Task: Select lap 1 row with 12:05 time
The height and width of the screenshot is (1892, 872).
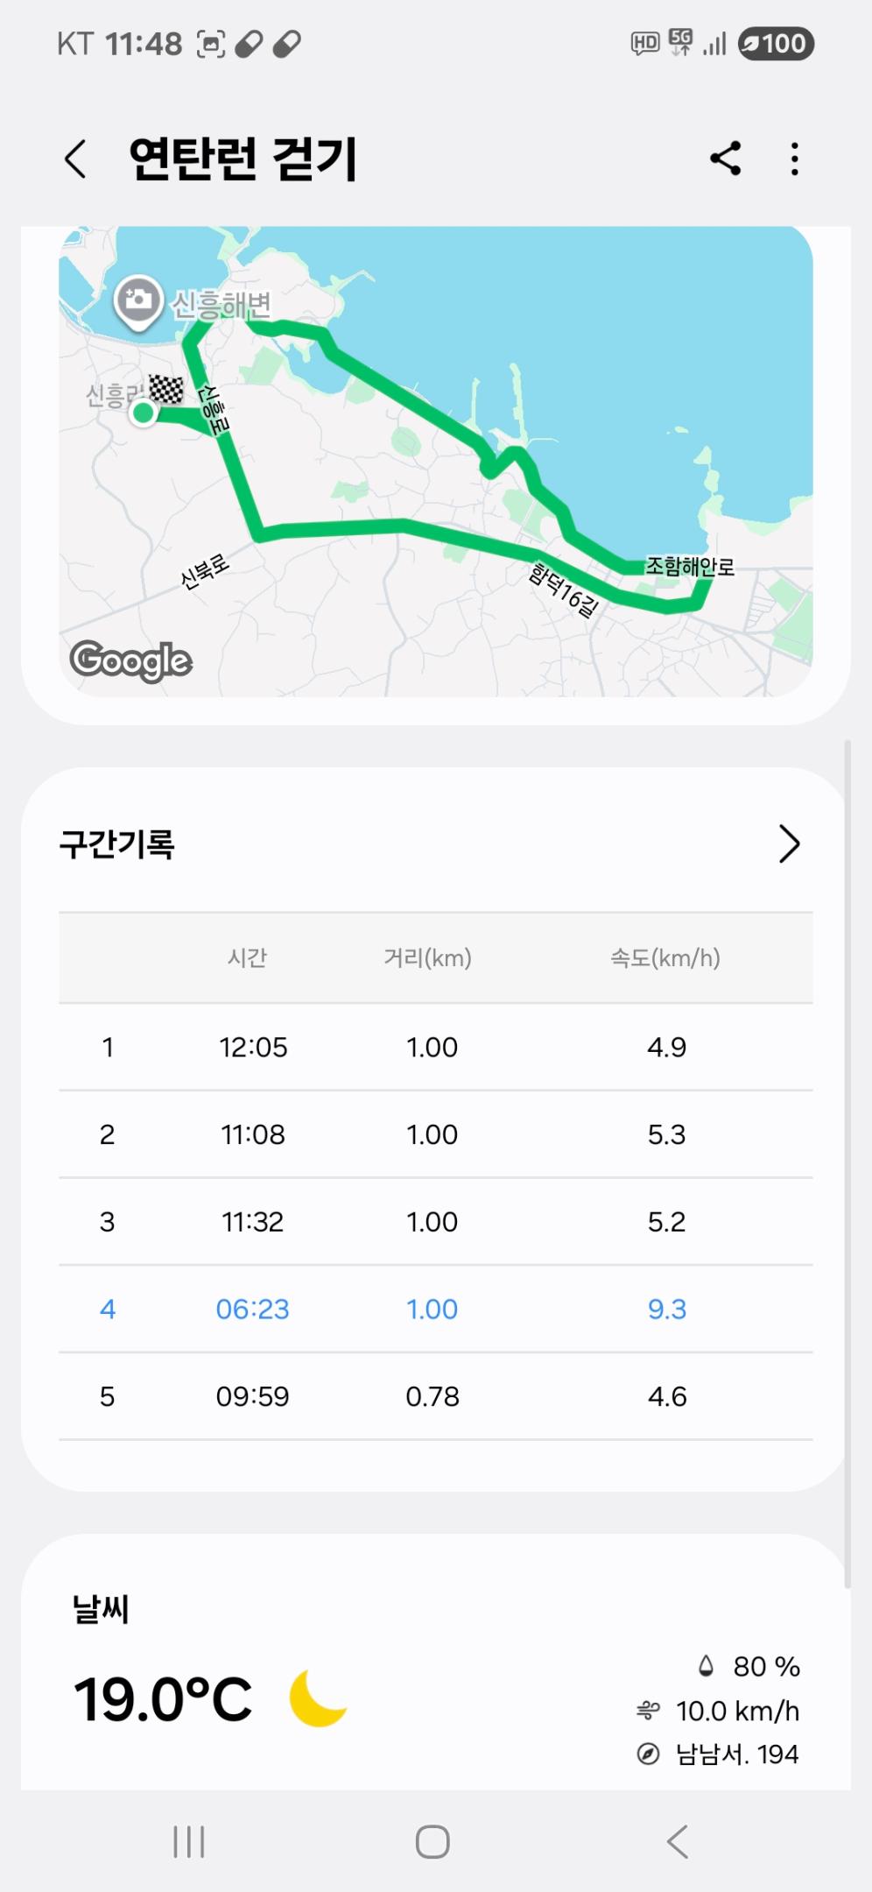Action: pos(435,1047)
